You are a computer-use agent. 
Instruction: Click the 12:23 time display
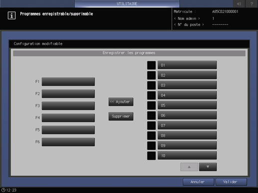coord(11,190)
